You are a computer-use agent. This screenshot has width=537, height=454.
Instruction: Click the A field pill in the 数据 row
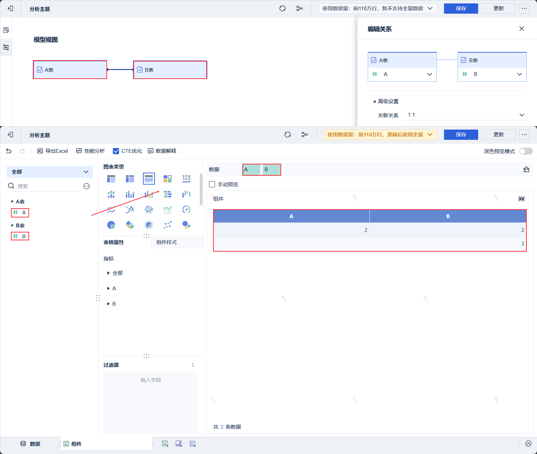252,170
